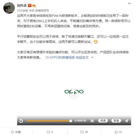134x135 pixels.
Task: Open the 倍速 playback speed menu
Action: pyautogui.click(x=103, y=121)
